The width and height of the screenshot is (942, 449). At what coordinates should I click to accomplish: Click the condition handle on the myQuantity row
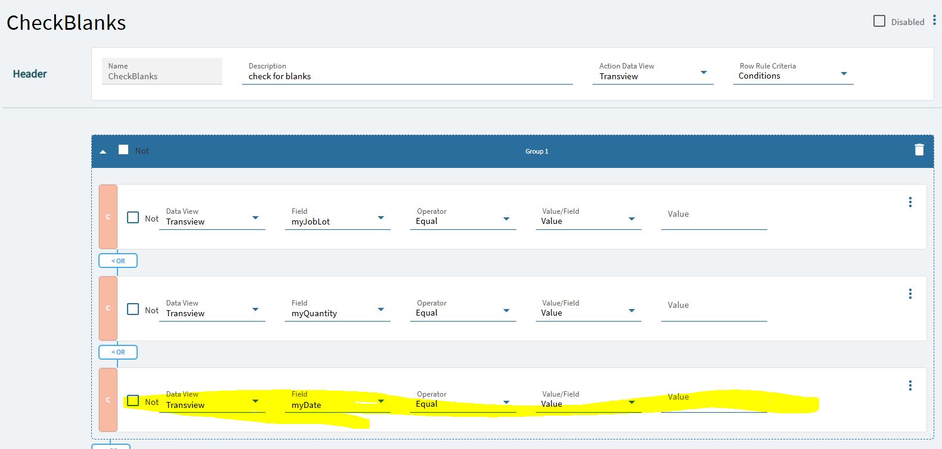click(108, 308)
